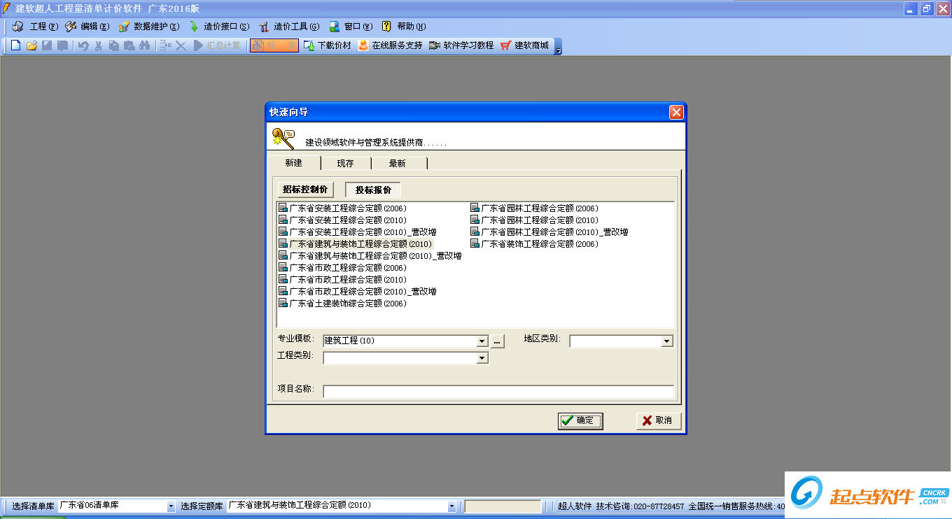Click the Cut (scissors) icon
952x519 pixels.
[99, 45]
